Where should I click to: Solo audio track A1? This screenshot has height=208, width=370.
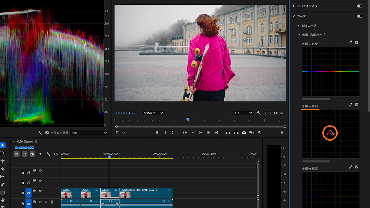[46, 202]
